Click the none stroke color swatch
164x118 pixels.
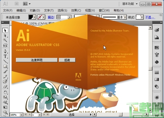click(40, 17)
